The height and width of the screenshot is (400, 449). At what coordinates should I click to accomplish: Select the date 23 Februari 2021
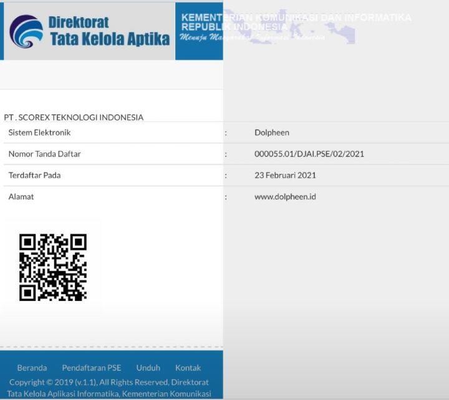(285, 175)
